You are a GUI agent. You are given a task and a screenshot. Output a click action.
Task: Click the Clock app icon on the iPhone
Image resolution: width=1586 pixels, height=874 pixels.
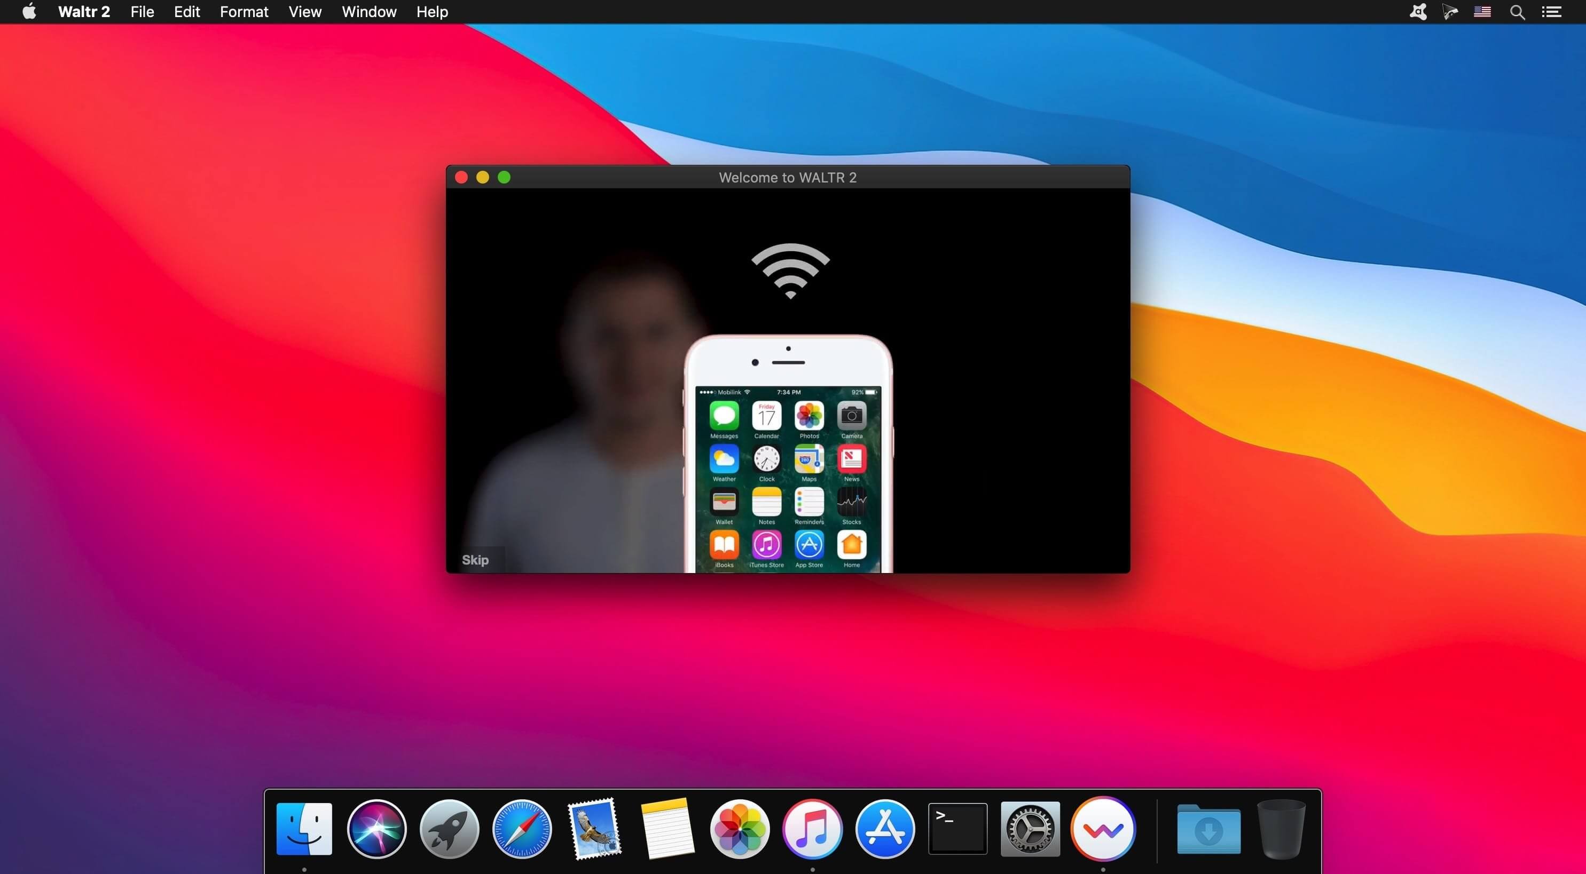point(766,459)
